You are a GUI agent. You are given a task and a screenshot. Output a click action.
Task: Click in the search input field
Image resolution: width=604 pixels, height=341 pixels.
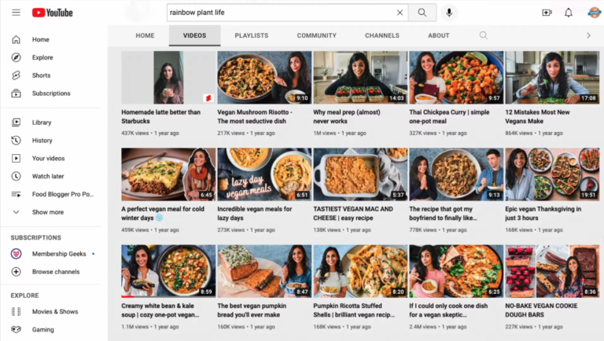click(x=279, y=13)
